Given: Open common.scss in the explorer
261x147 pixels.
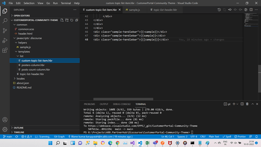Looking at the screenshot, I should pyautogui.click(x=26, y=29).
